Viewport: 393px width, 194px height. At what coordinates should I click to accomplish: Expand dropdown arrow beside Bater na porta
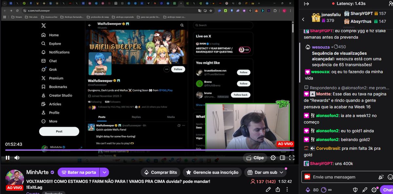pos(104,172)
